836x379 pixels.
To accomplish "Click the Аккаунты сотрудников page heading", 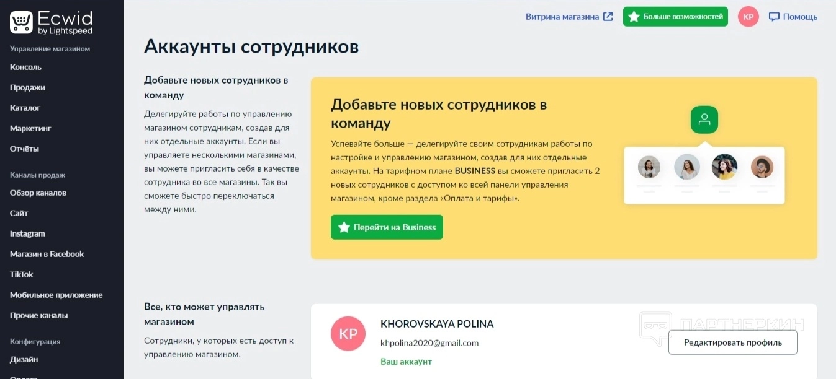I will point(251,47).
